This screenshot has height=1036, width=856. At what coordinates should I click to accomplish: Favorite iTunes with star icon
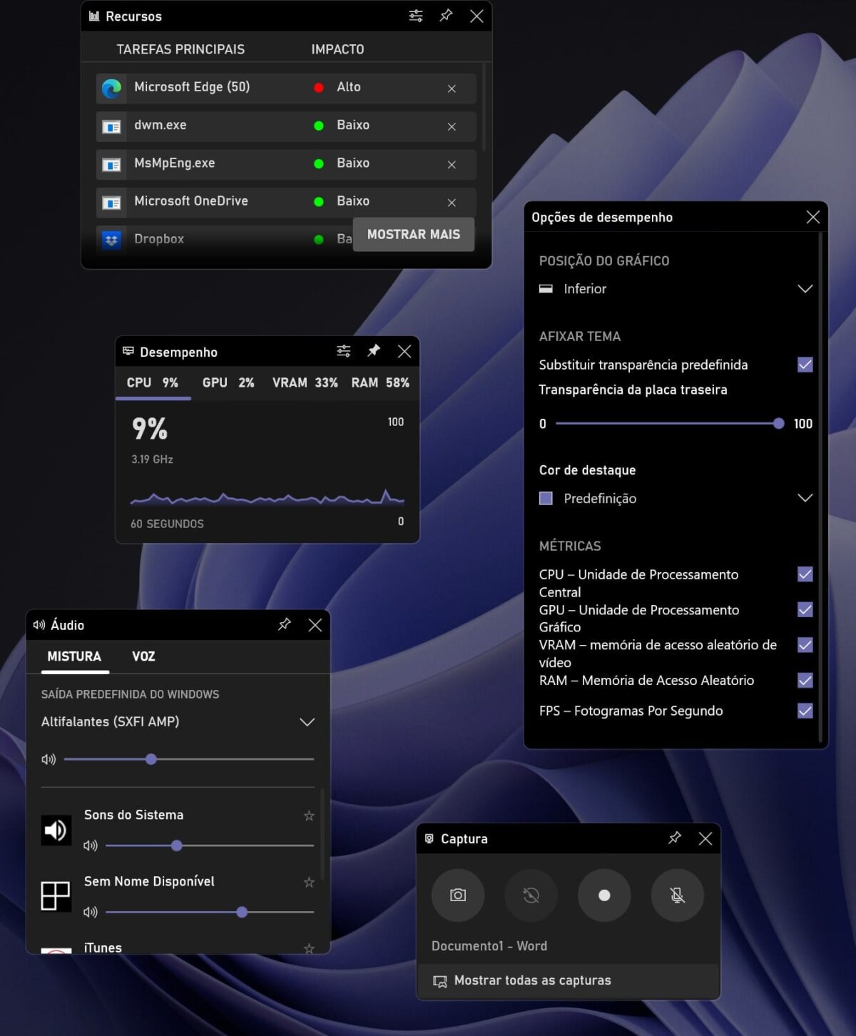pos(309,948)
